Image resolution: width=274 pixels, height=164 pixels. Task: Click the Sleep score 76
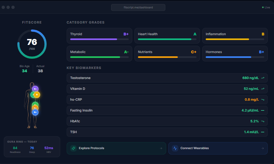(x=32, y=148)
